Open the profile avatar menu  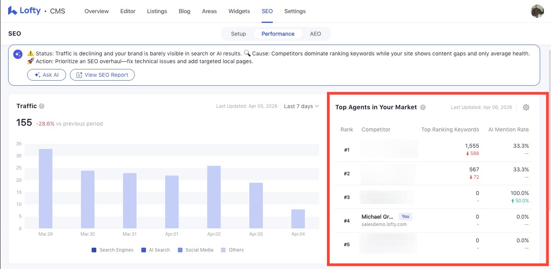(x=537, y=11)
